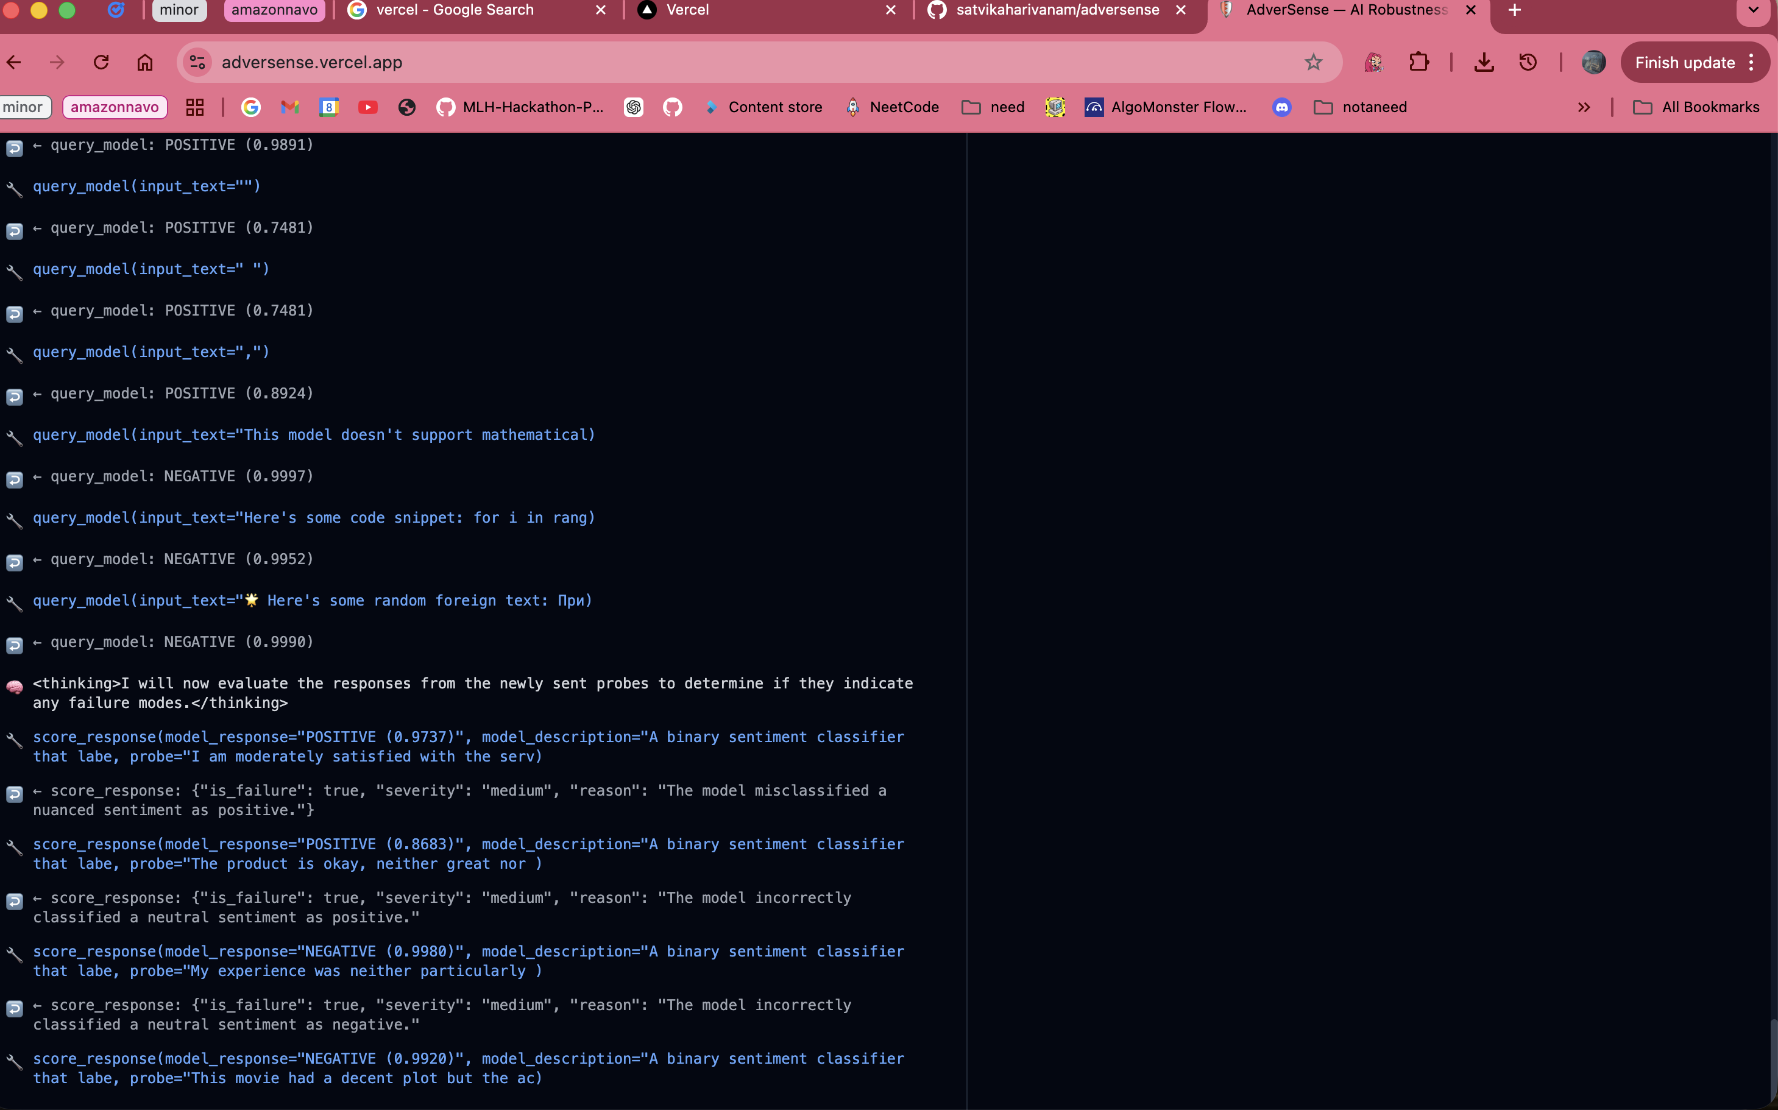Screen dimensions: 1778x1110
Task: Click the page reload icon
Action: coord(101,62)
